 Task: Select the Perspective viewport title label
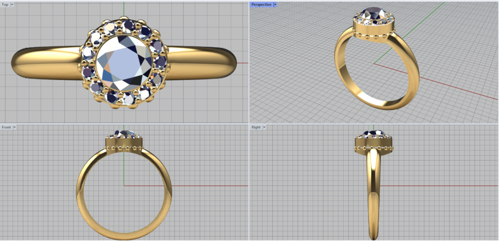[261, 4]
